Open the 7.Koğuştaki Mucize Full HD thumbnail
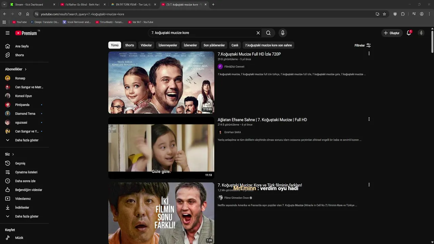Image resolution: width=434 pixels, height=244 pixels. [161, 82]
